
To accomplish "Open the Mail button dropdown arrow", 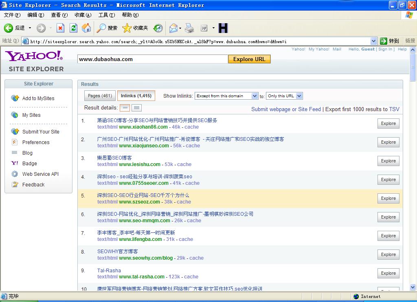I will click(180, 28).
